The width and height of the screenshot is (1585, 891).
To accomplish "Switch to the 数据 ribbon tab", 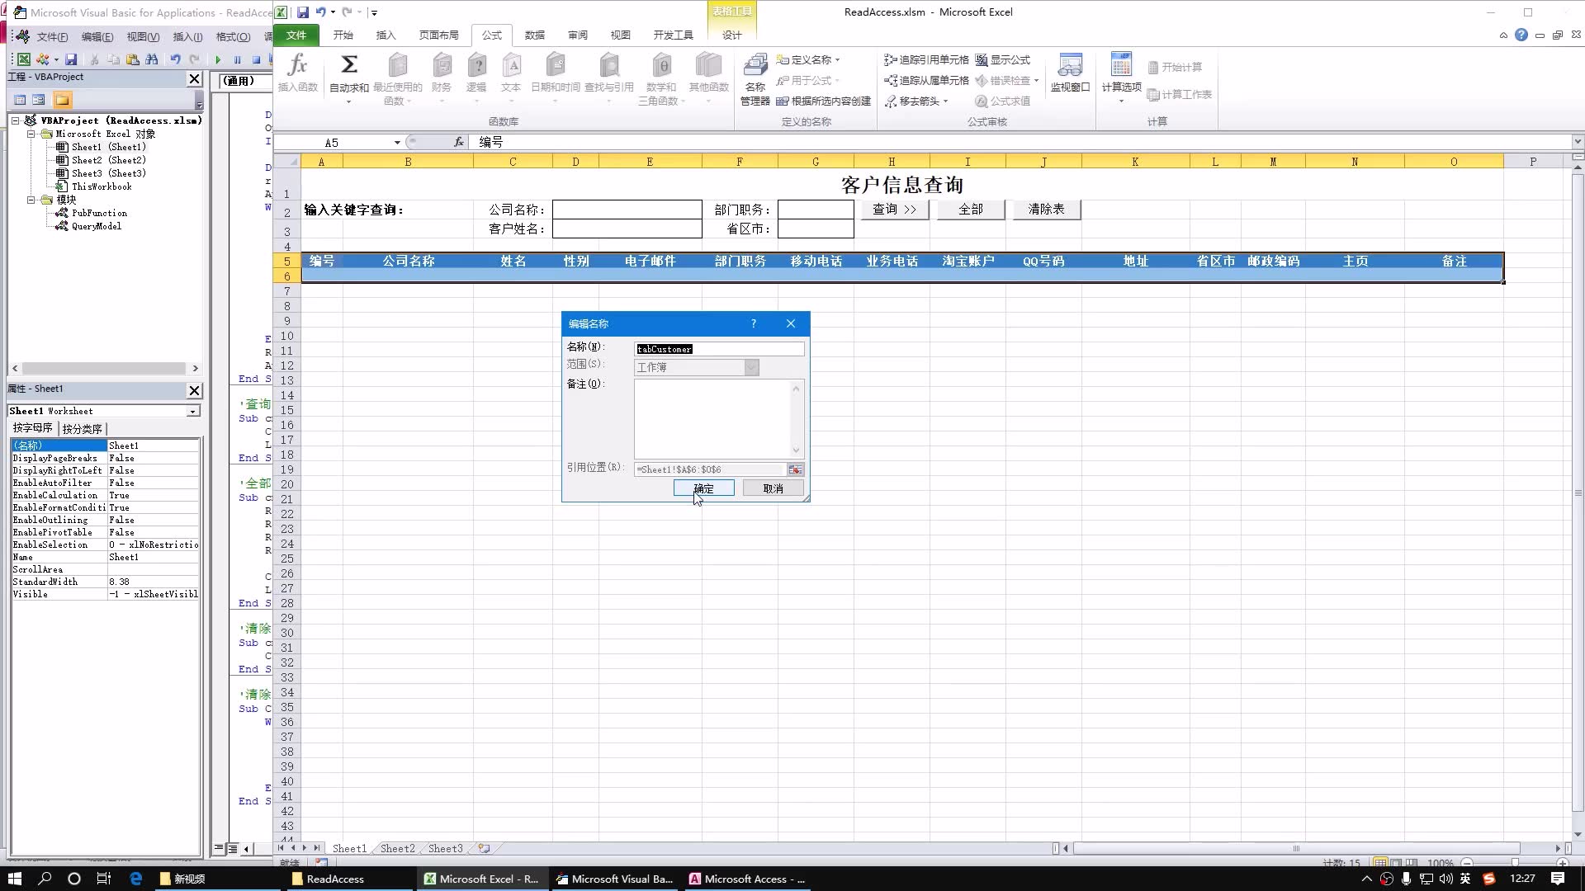I will coord(535,35).
